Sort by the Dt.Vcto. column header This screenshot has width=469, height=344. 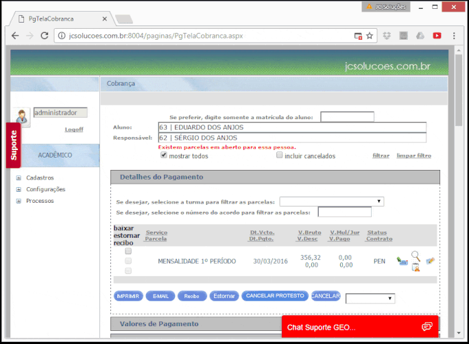click(x=263, y=232)
